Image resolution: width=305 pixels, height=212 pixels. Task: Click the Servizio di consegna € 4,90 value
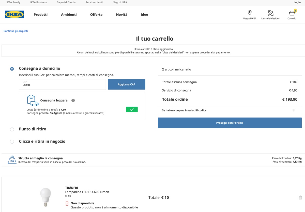tap(293, 90)
